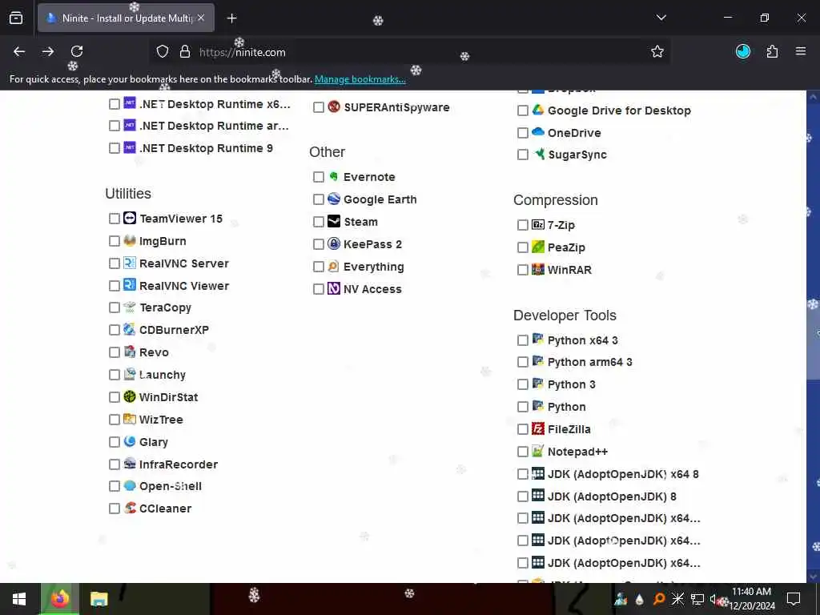Click the Google Earth globe icon
This screenshot has height=615, width=820.
pos(334,199)
